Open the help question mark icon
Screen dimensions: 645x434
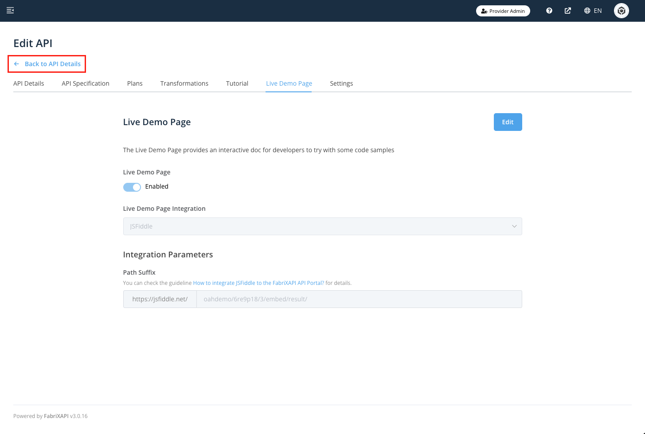549,11
